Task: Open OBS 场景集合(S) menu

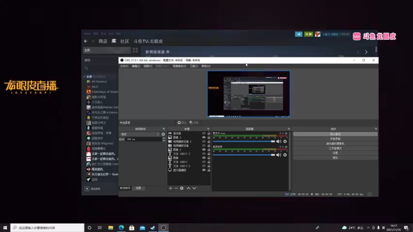Action: click(179, 66)
